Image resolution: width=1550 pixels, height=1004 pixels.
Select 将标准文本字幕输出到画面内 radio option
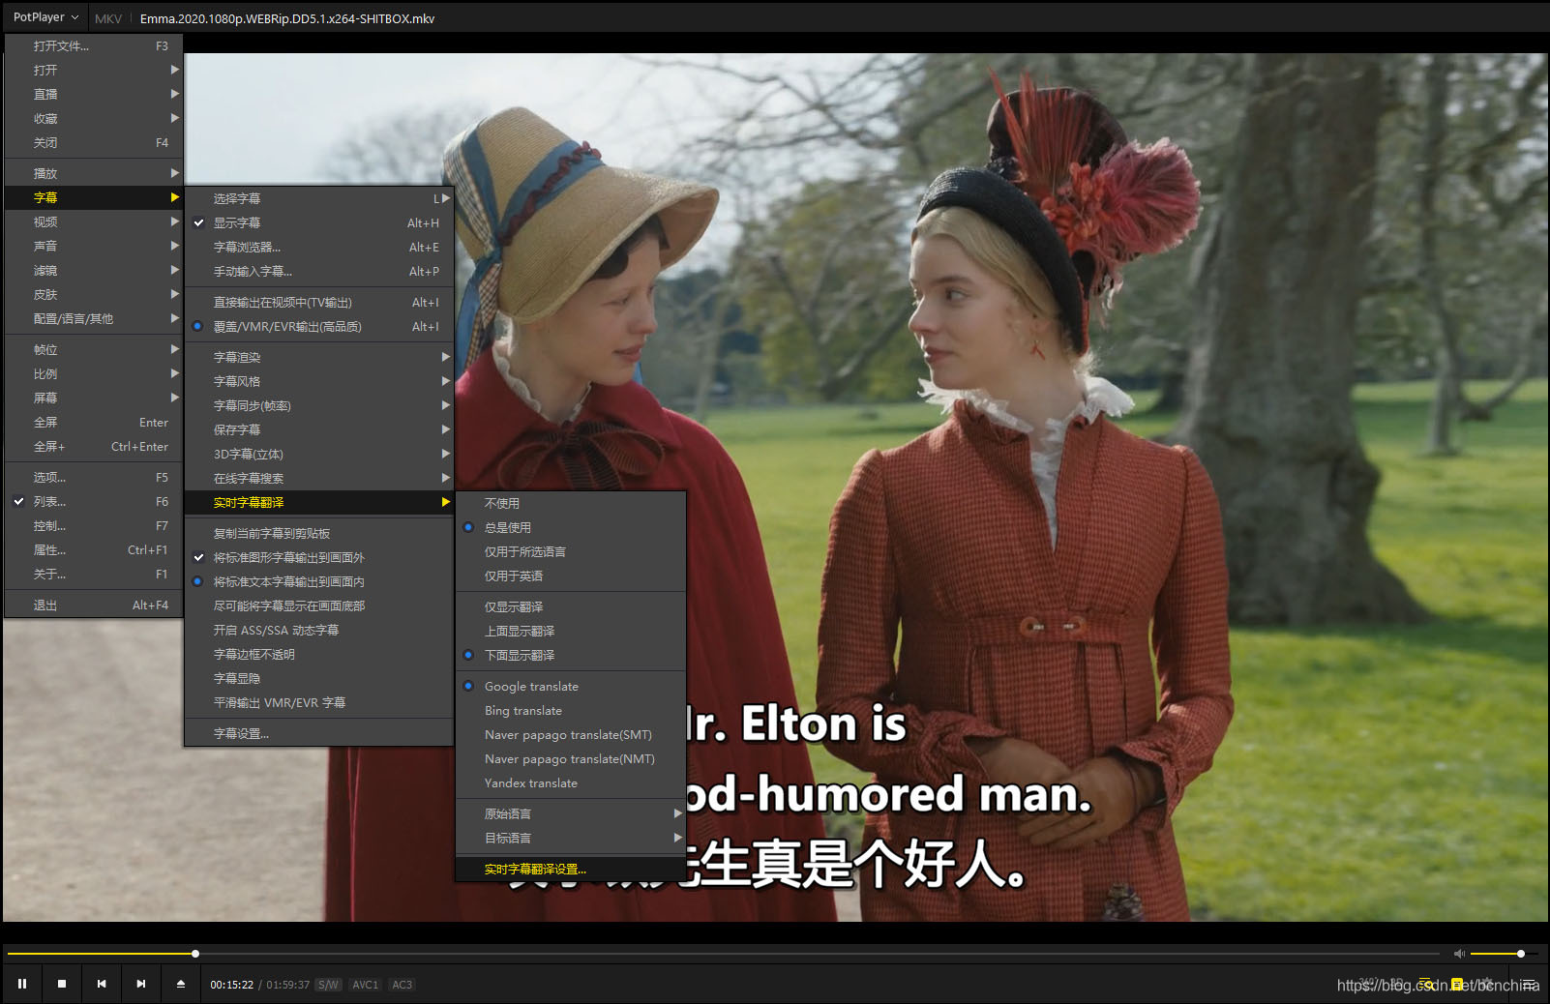pyautogui.click(x=319, y=581)
